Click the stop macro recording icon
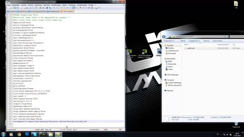Screen dimensions: 244x137 tap(83, 8)
